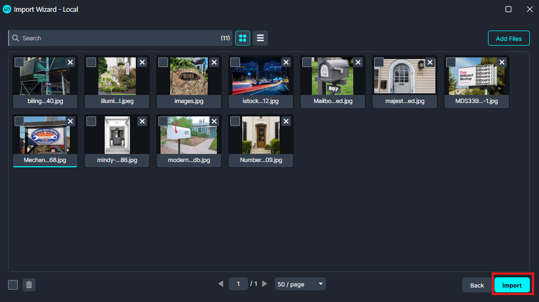This screenshot has height=302, width=539.
Task: Go to the previous page arrow
Action: [221, 284]
